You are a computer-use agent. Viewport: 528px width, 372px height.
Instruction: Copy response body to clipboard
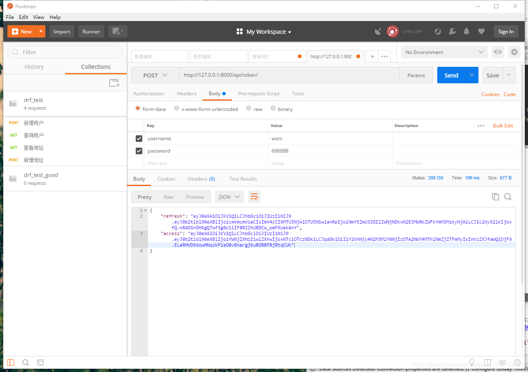click(x=495, y=197)
